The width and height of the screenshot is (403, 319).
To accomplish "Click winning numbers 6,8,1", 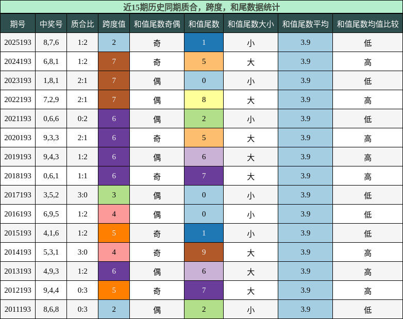I will pos(51,61).
